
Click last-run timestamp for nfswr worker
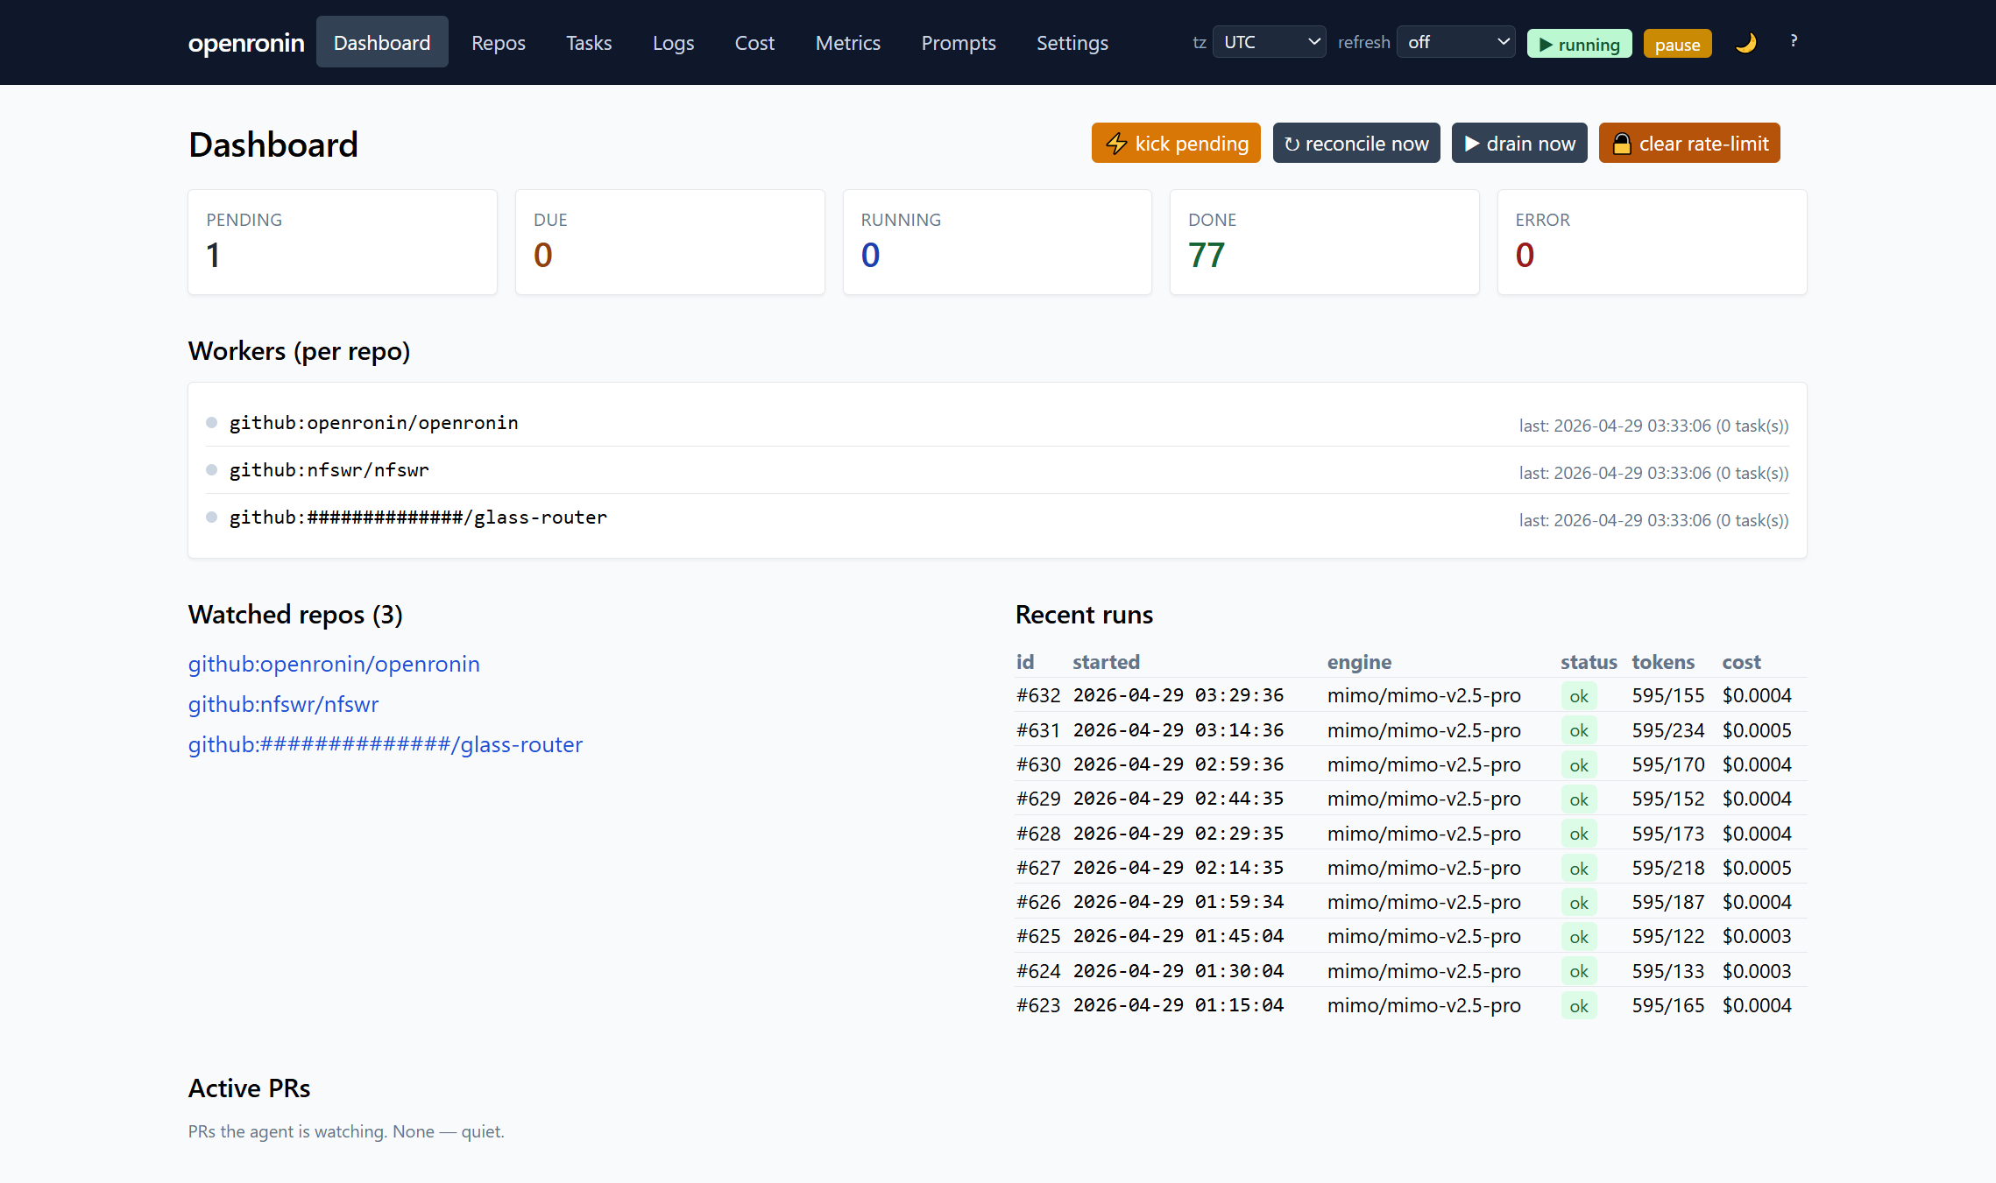pos(1653,473)
